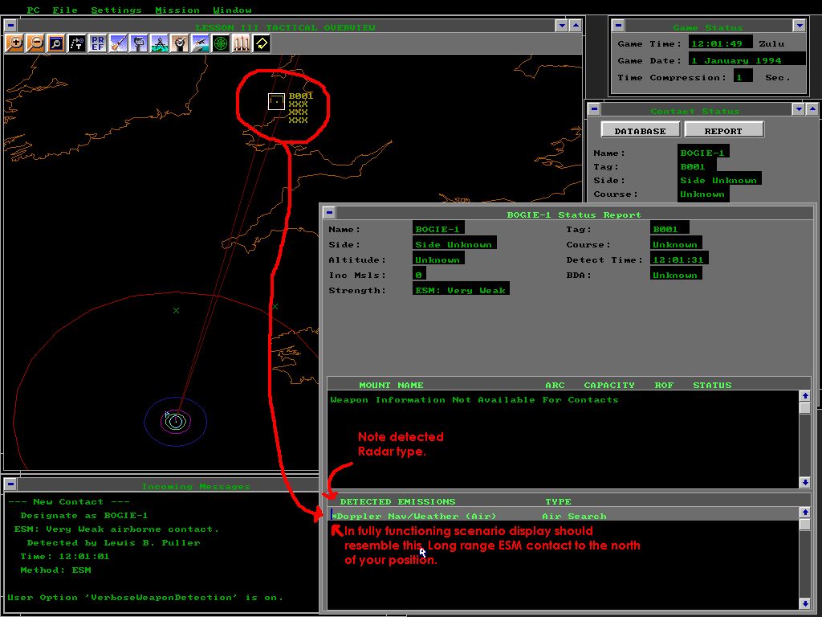This screenshot has width=822, height=617.
Task: Click Designate as BOGIE-1 message line
Action: click(x=83, y=515)
